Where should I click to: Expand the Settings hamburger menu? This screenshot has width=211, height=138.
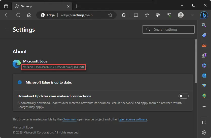click(7, 29)
